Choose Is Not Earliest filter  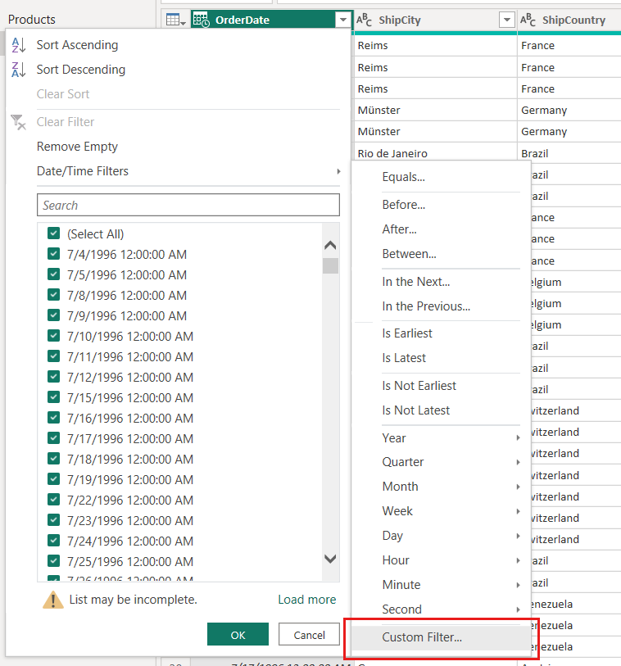419,386
